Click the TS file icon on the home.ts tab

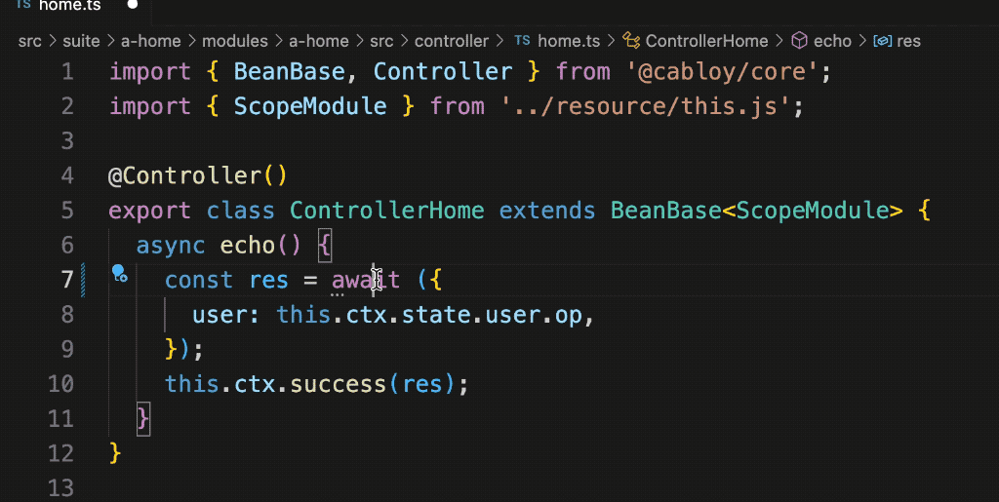click(23, 5)
